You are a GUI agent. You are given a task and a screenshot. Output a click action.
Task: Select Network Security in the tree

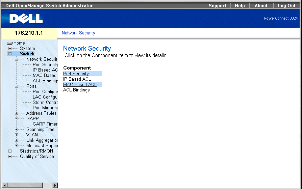pos(42,59)
